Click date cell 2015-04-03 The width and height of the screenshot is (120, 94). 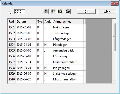(x=26, y=39)
